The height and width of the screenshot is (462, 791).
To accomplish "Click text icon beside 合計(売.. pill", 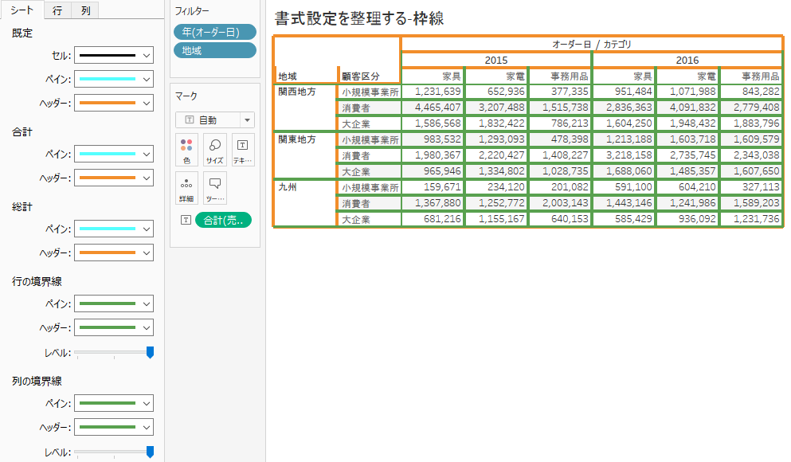I will click(186, 220).
